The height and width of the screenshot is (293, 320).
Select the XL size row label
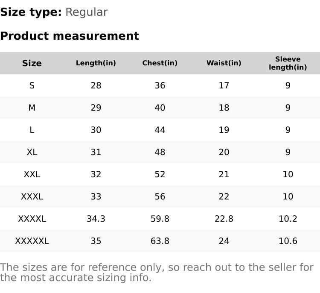tap(32, 152)
